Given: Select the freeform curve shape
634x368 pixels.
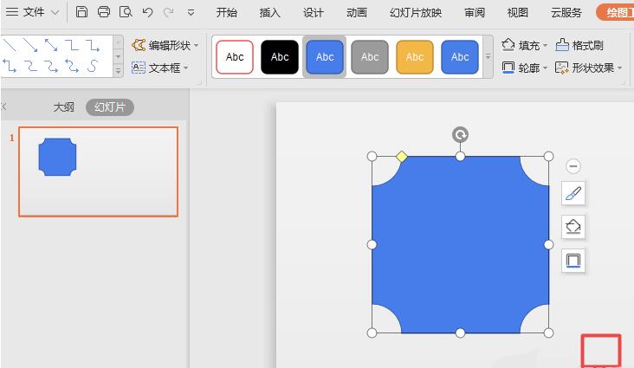Looking at the screenshot, I should click(x=93, y=66).
